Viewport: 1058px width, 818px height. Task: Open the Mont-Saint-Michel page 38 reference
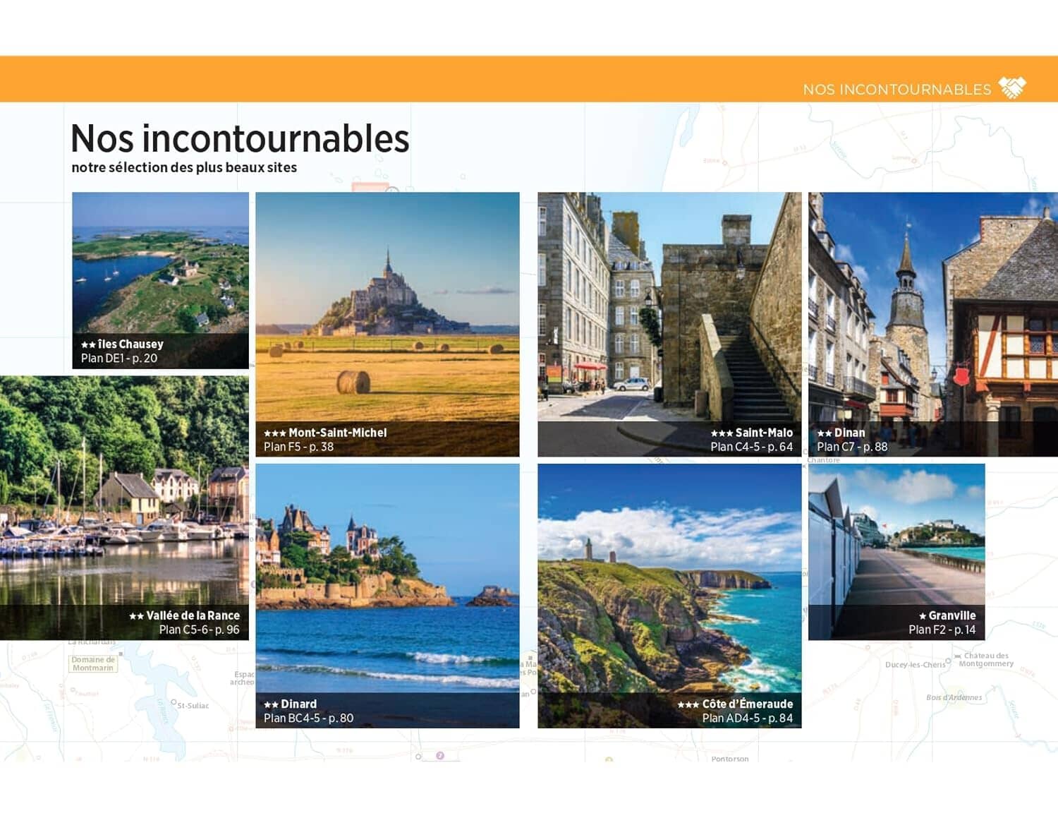point(300,446)
